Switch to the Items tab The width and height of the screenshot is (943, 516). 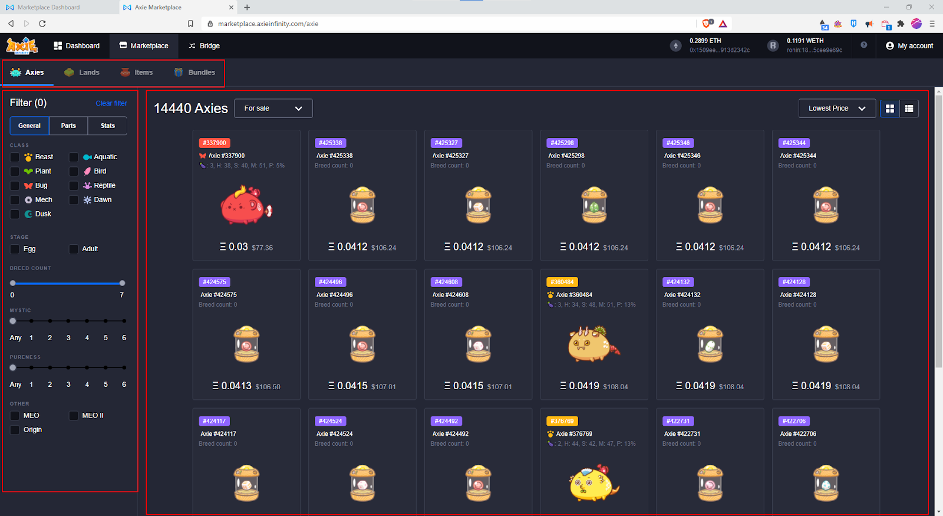137,72
